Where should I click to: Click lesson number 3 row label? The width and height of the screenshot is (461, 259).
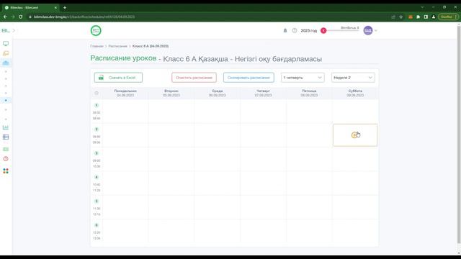pos(97,153)
